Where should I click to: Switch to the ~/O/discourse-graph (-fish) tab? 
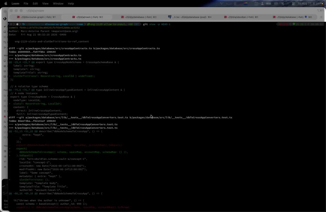(36, 17)
